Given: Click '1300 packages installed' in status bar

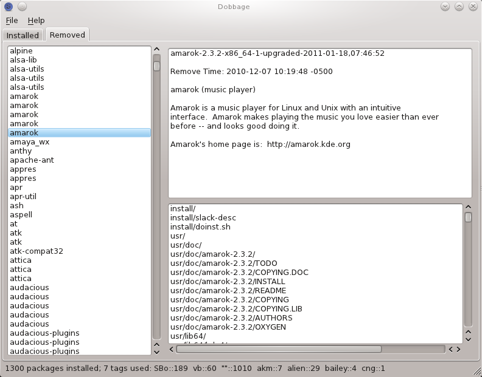Looking at the screenshot, I should (52, 368).
